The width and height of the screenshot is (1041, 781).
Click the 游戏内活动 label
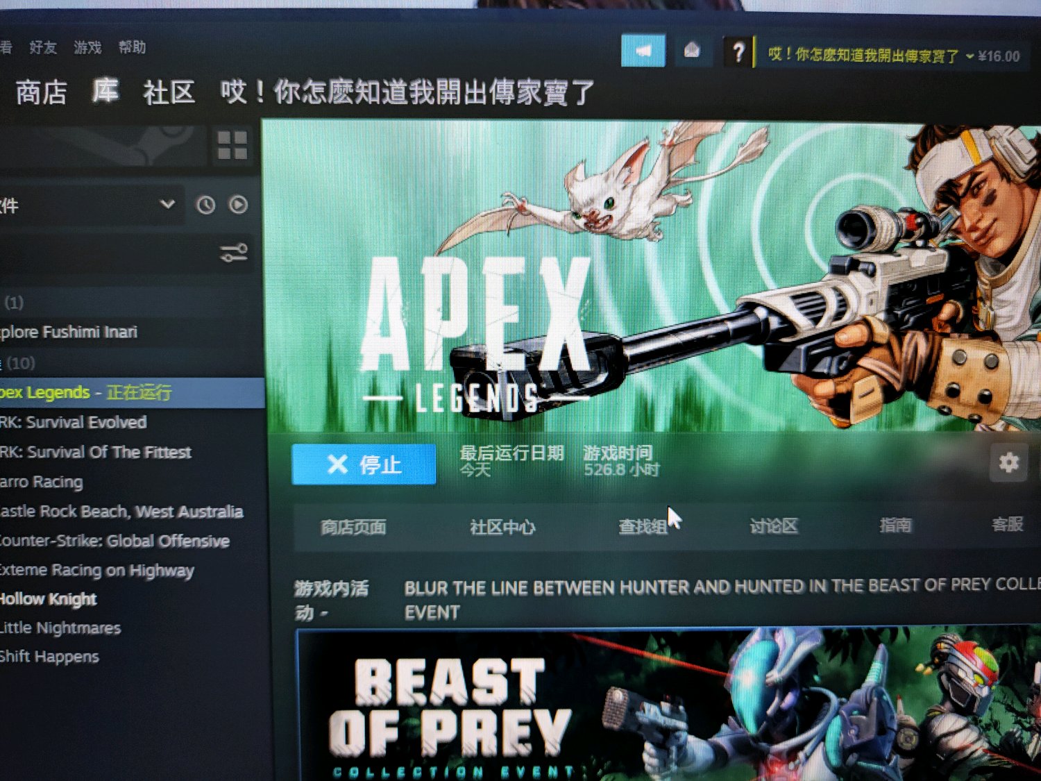tap(331, 601)
